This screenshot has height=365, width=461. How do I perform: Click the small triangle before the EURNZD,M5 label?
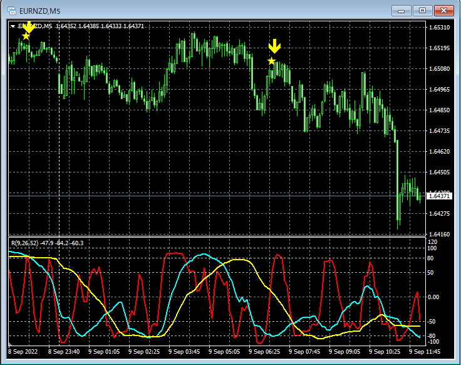13,26
